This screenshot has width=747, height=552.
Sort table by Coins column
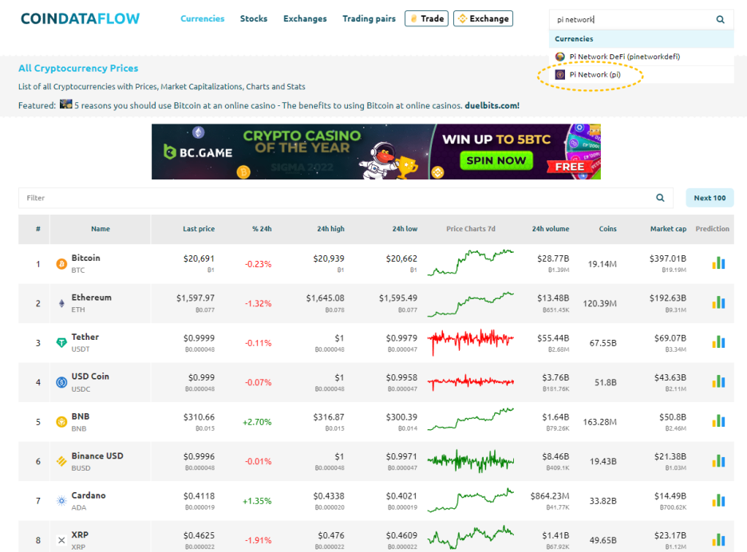[608, 229]
